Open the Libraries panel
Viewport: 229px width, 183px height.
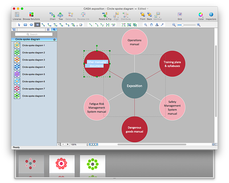coord(16,14)
